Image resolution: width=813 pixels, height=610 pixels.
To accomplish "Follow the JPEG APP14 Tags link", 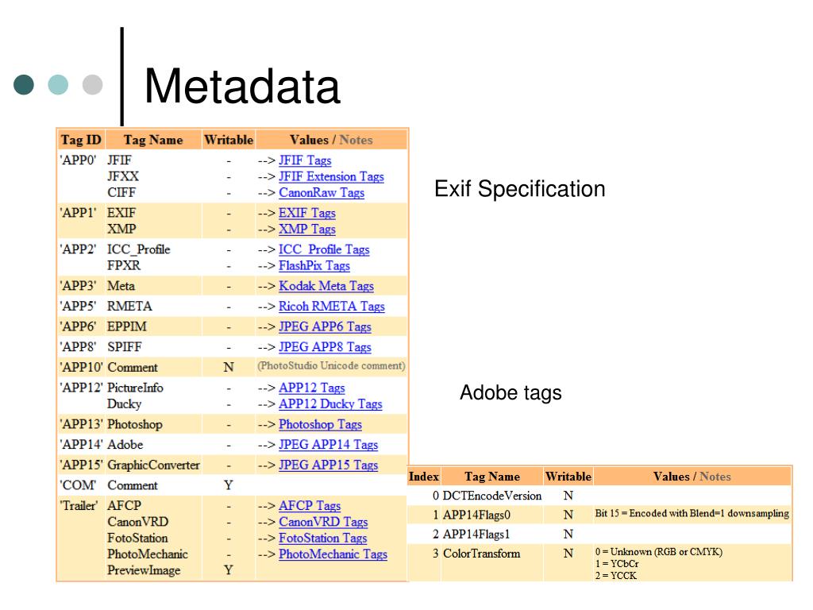I will tap(328, 445).
